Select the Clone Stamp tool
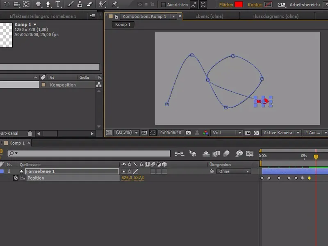This screenshot has height=246, width=328. pyautogui.click(x=80, y=4)
